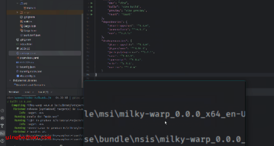Screen dimensions: 274x146
Task: Click the "vite preview" value in editor
Action: 134,11
